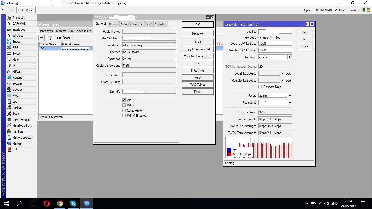This screenshot has height=209, width=372.
Task: Switch to the Statistics tab
Action: point(161,24)
